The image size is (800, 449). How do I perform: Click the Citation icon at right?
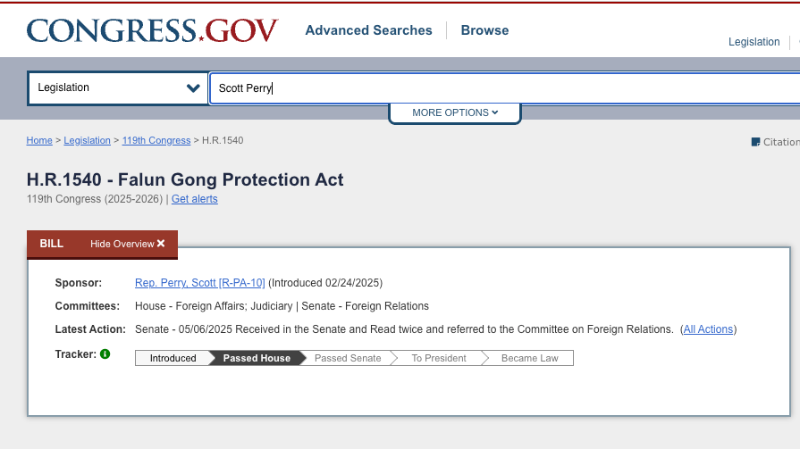tap(756, 142)
